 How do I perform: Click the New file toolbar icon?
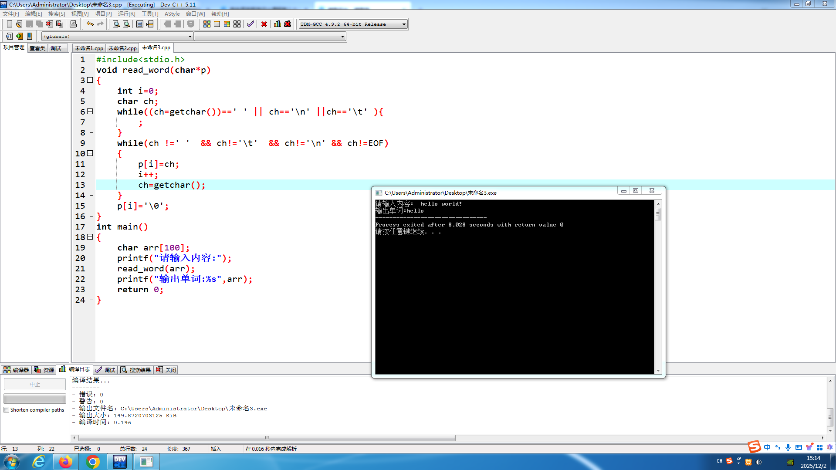point(9,24)
